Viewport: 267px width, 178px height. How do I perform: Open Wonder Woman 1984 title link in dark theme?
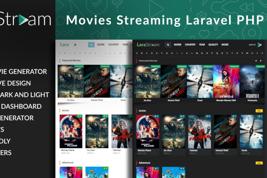226,100
